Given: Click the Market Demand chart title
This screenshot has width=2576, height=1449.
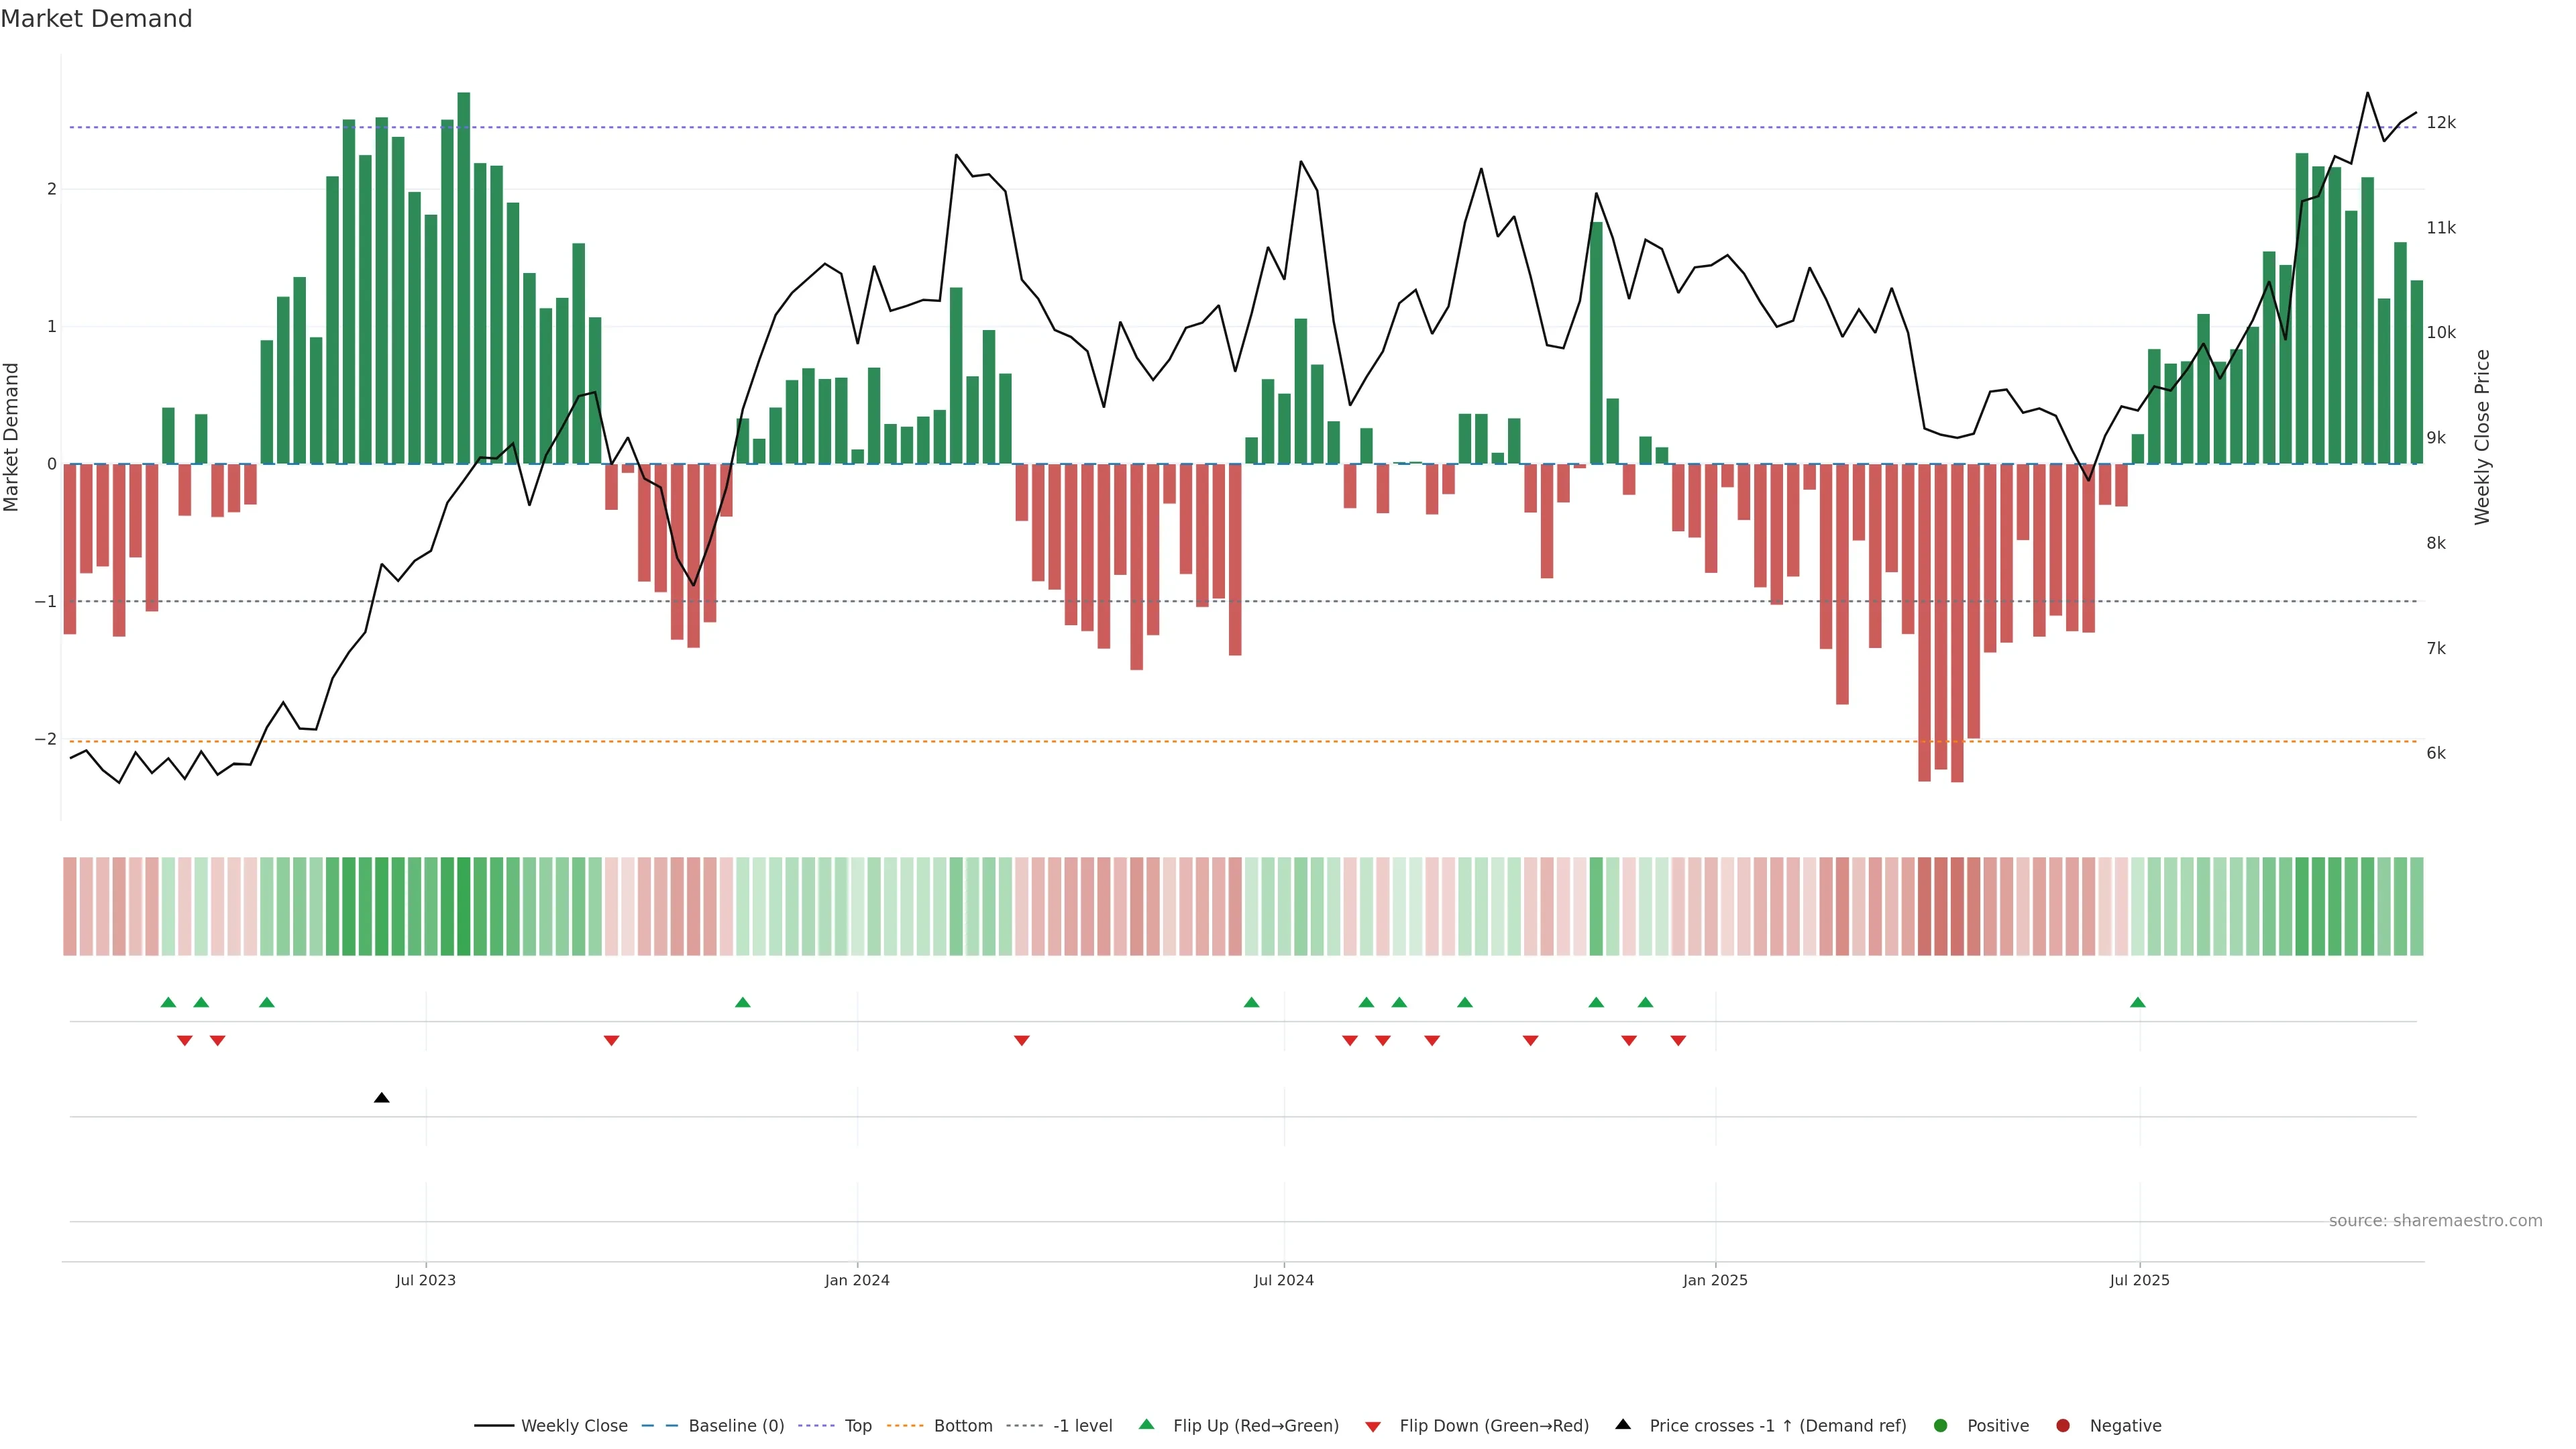Looking at the screenshot, I should coord(96,19).
